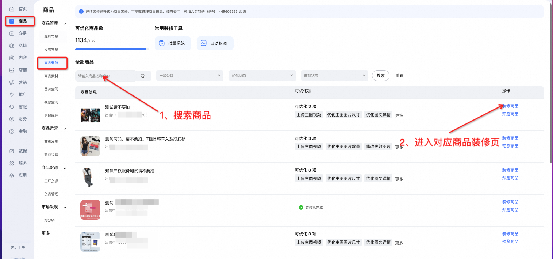553x259 pixels.
Task: Open the 首页 home icon in sidebar
Action: pos(12,9)
